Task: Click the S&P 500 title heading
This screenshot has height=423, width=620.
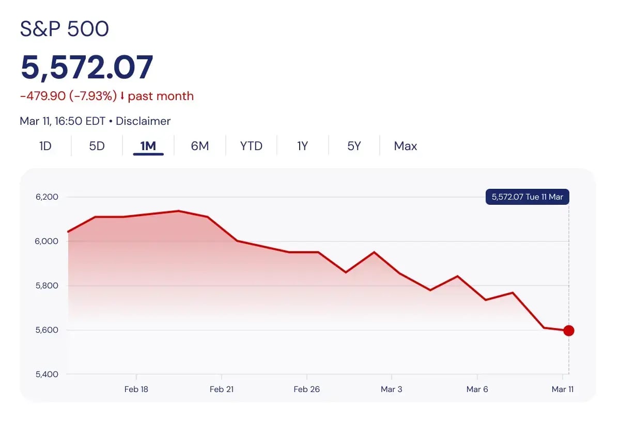Action: click(x=65, y=28)
